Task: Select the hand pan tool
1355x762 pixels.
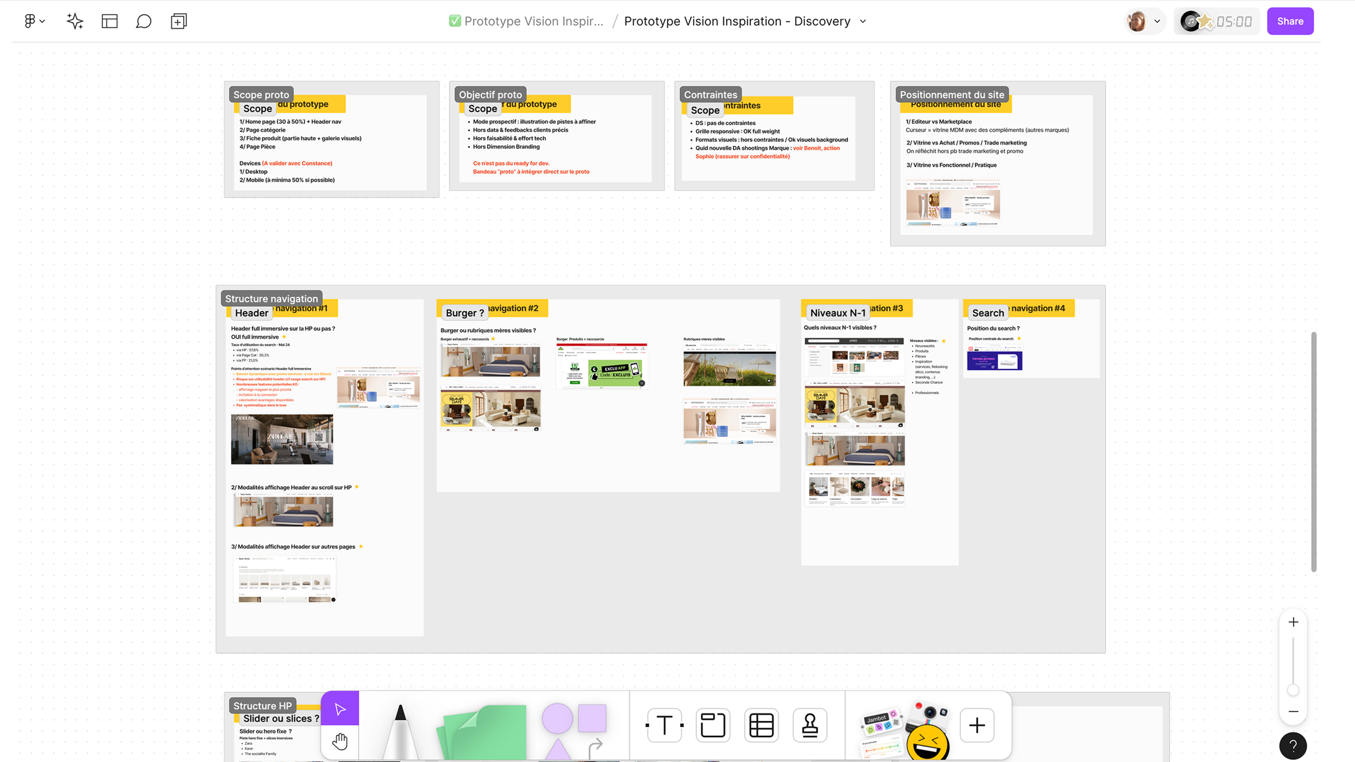Action: (x=340, y=741)
